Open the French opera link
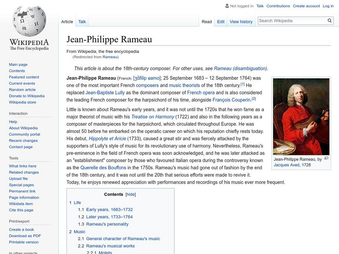 (200, 93)
